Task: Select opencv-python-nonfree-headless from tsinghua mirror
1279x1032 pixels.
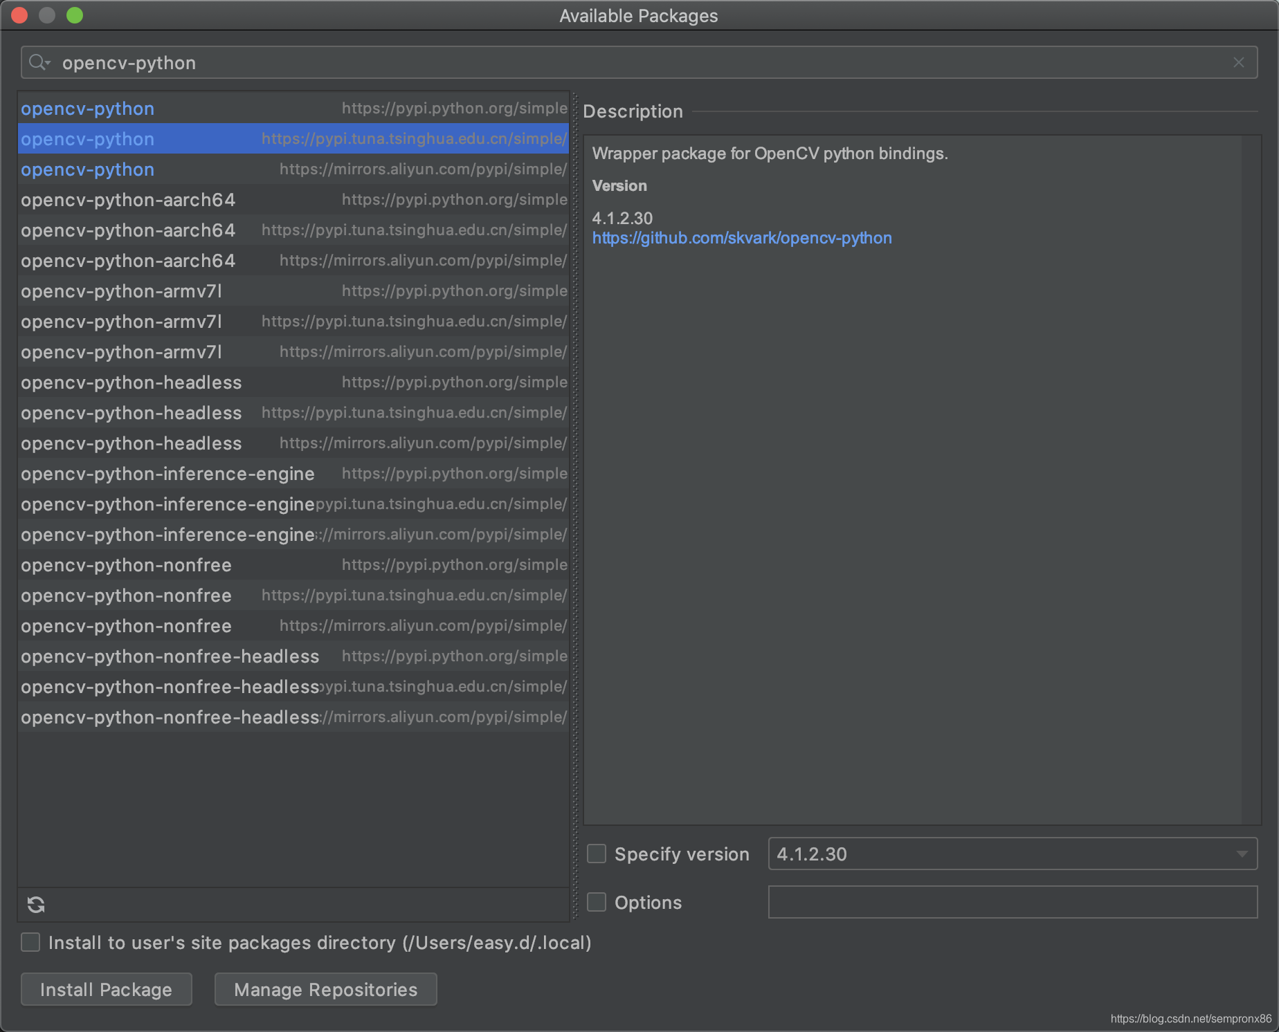Action: point(293,687)
